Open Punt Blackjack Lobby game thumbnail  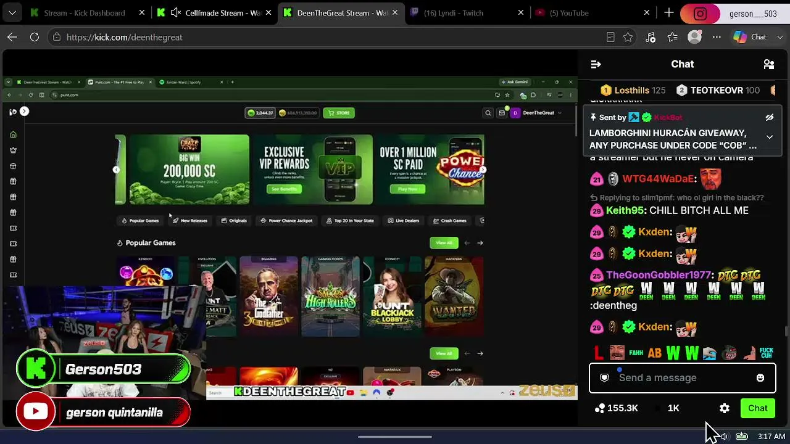pos(392,297)
